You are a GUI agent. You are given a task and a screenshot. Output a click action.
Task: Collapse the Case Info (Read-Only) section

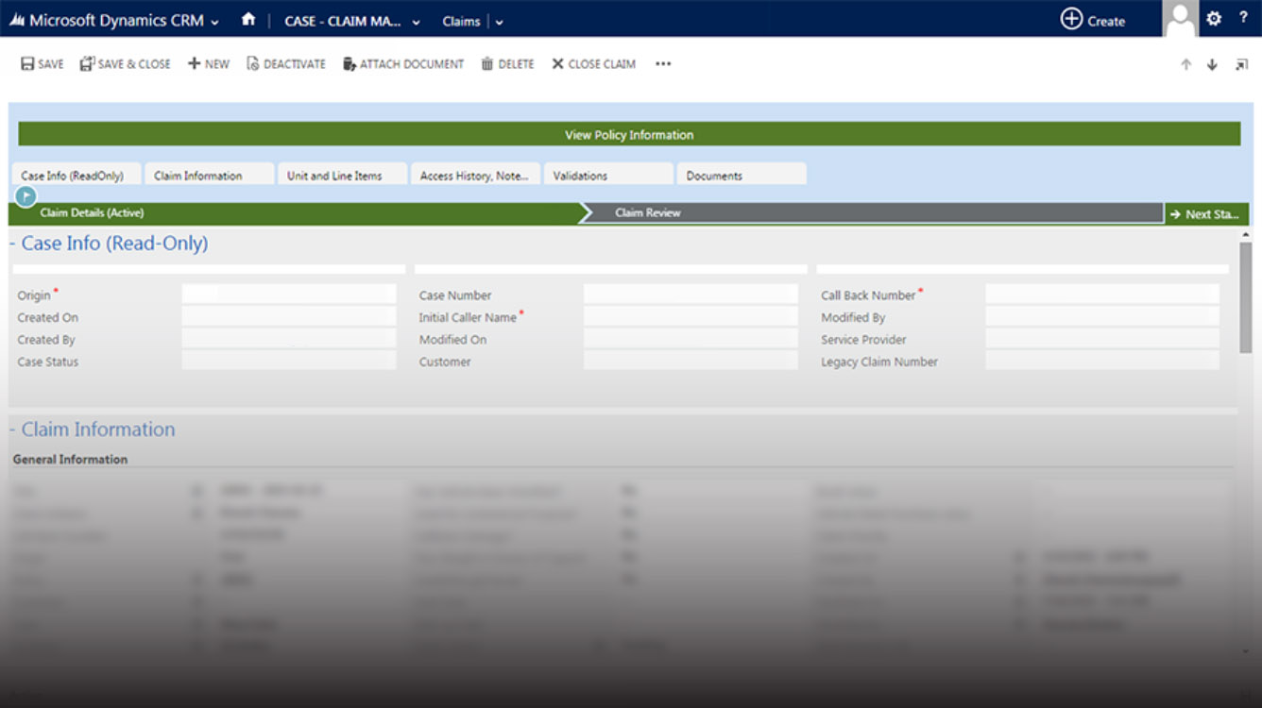(12, 243)
